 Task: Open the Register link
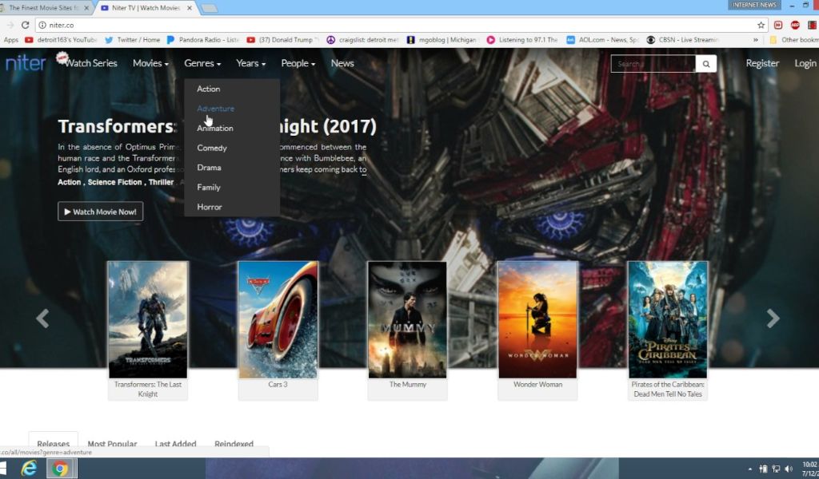tap(762, 63)
